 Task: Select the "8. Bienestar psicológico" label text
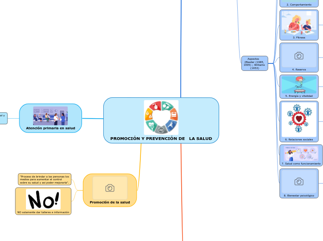coord(299,196)
